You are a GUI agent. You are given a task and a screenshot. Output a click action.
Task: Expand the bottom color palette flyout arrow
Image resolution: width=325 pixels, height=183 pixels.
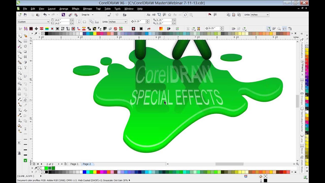295,172
